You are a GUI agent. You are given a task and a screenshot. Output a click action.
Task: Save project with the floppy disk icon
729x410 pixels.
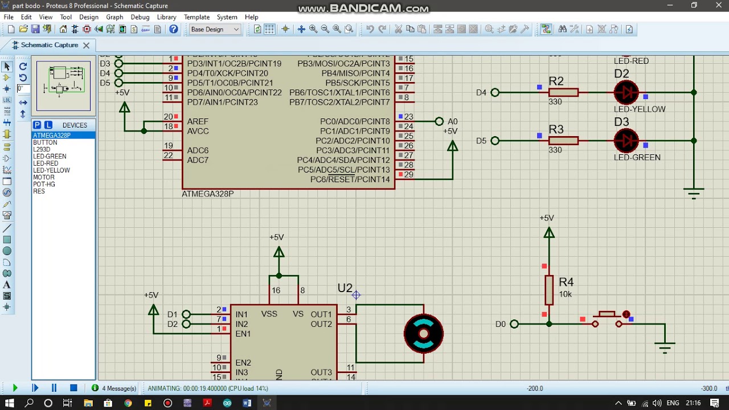coord(35,29)
